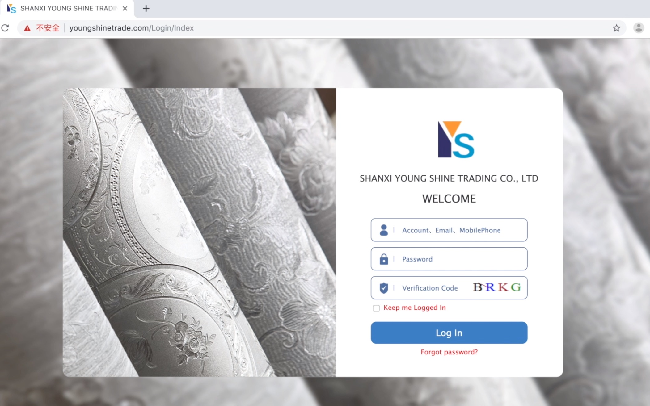
Task: Click the Account Email MobilePhone input field
Action: (448, 230)
